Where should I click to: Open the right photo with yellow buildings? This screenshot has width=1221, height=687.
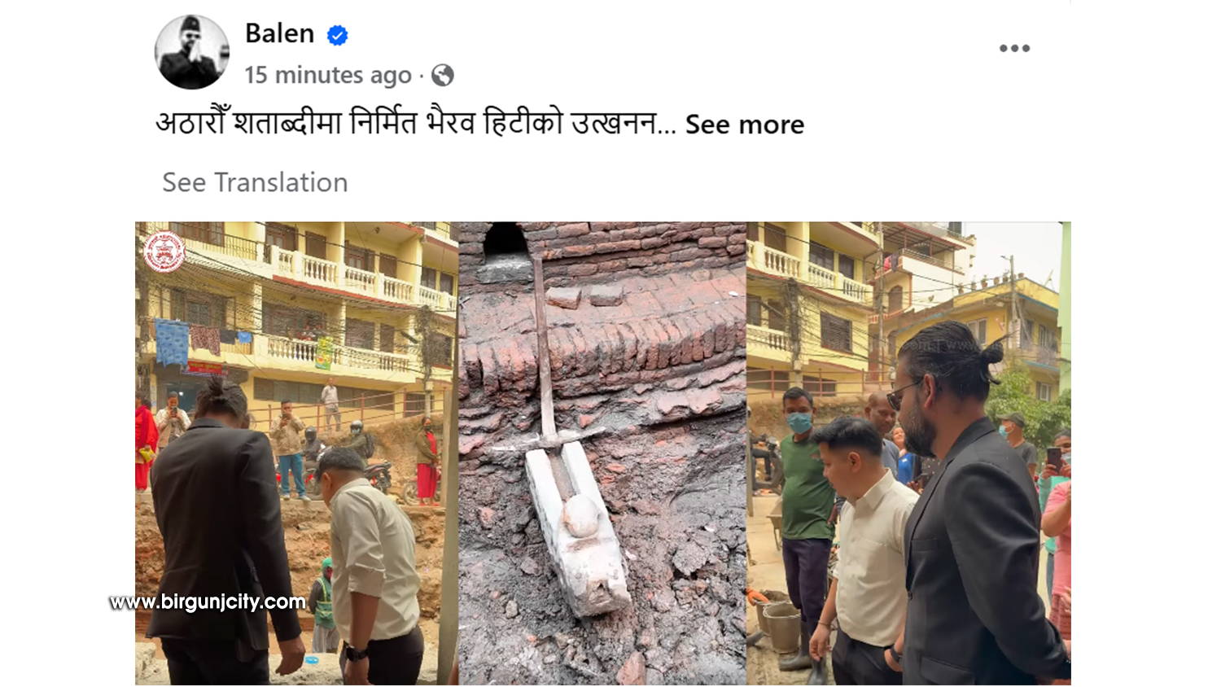point(908,453)
